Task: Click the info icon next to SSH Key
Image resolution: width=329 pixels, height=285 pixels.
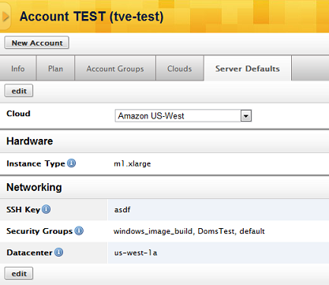Action: (47, 209)
